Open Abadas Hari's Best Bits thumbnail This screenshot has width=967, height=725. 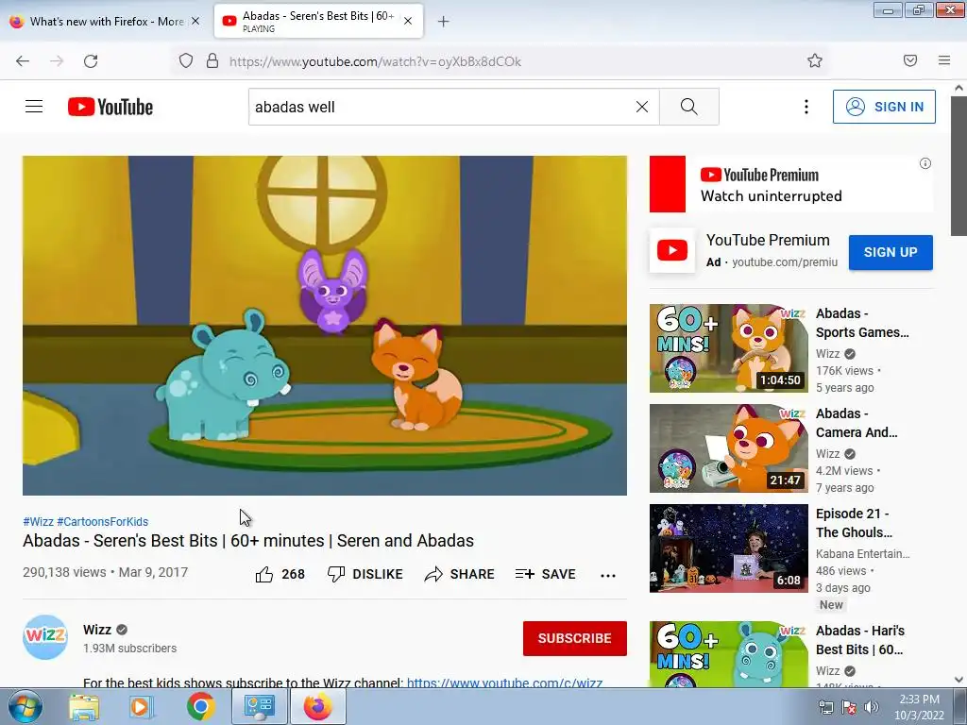[x=728, y=654]
